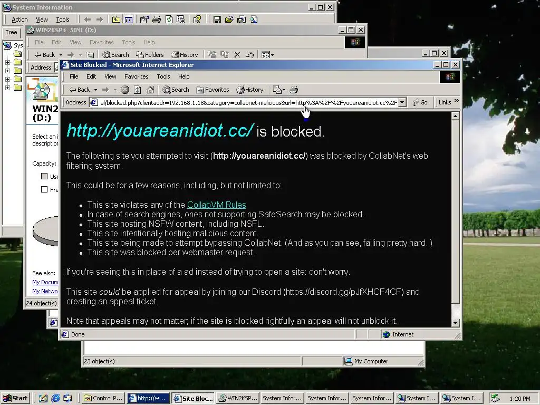Viewport: 540px width, 405px height.
Task: Open Forward history dropdown in Internet Explorer
Action: click(115, 90)
